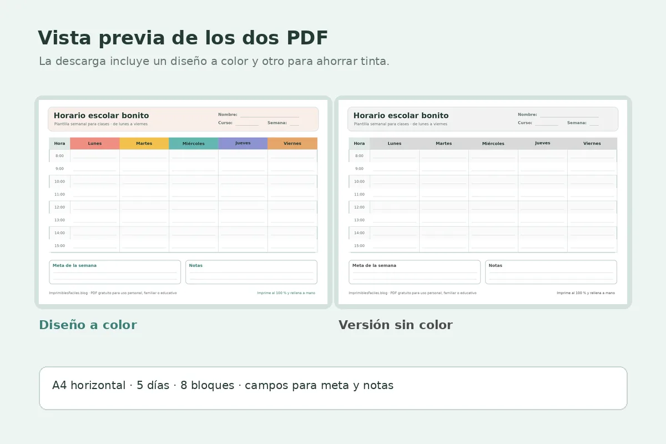Click the "Meta de la semana" box in colorless version
666x444 pixels.
coord(415,272)
